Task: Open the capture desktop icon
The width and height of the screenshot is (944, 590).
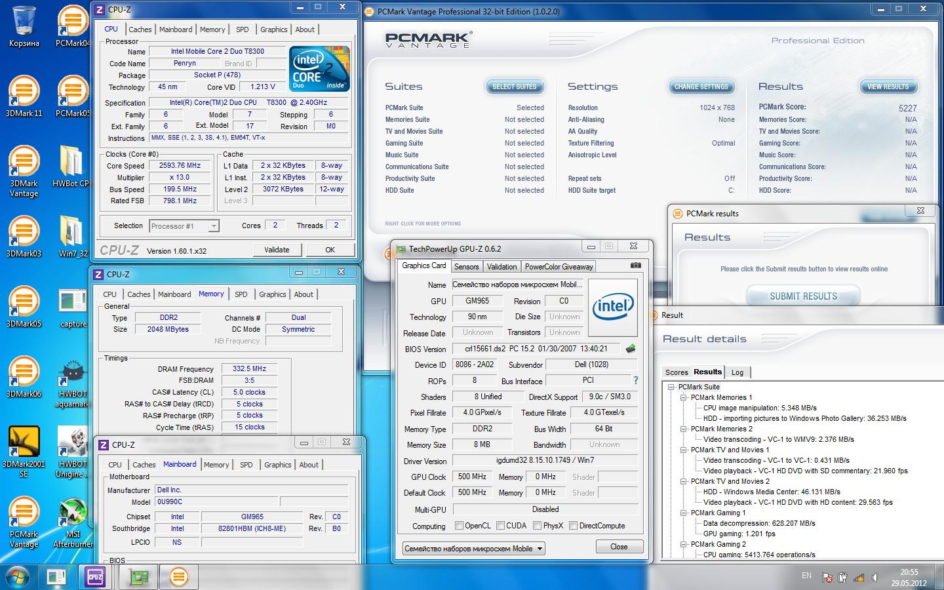Action: pos(72,307)
